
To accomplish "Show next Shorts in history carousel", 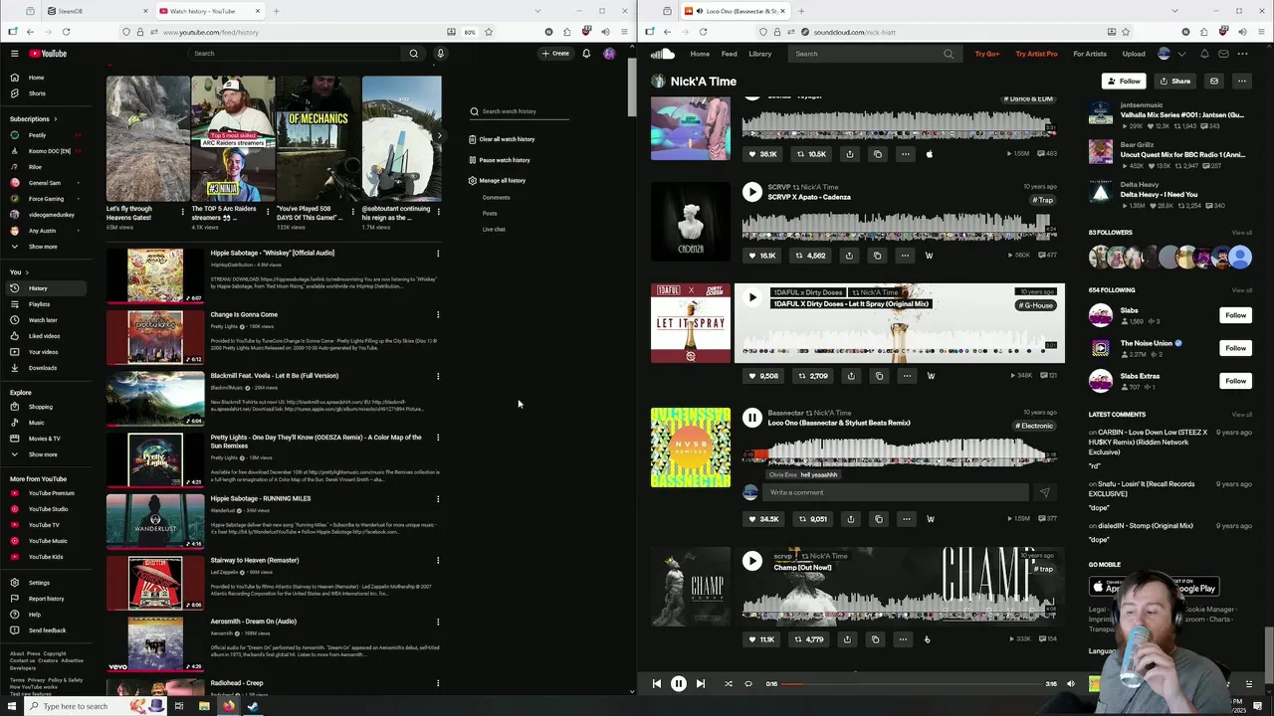I will point(440,136).
